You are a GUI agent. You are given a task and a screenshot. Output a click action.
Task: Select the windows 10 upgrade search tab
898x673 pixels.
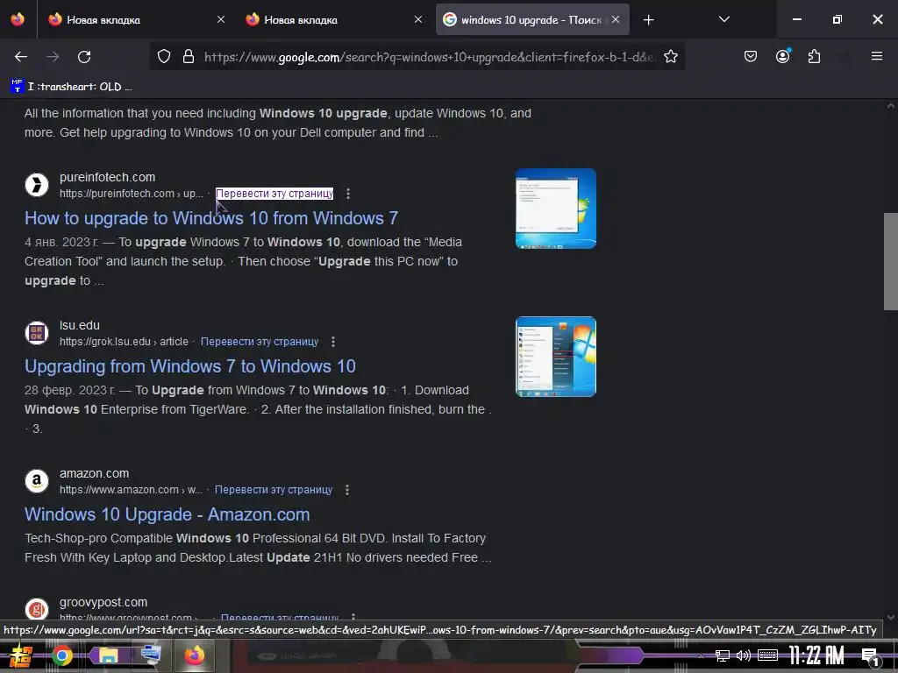point(531,20)
